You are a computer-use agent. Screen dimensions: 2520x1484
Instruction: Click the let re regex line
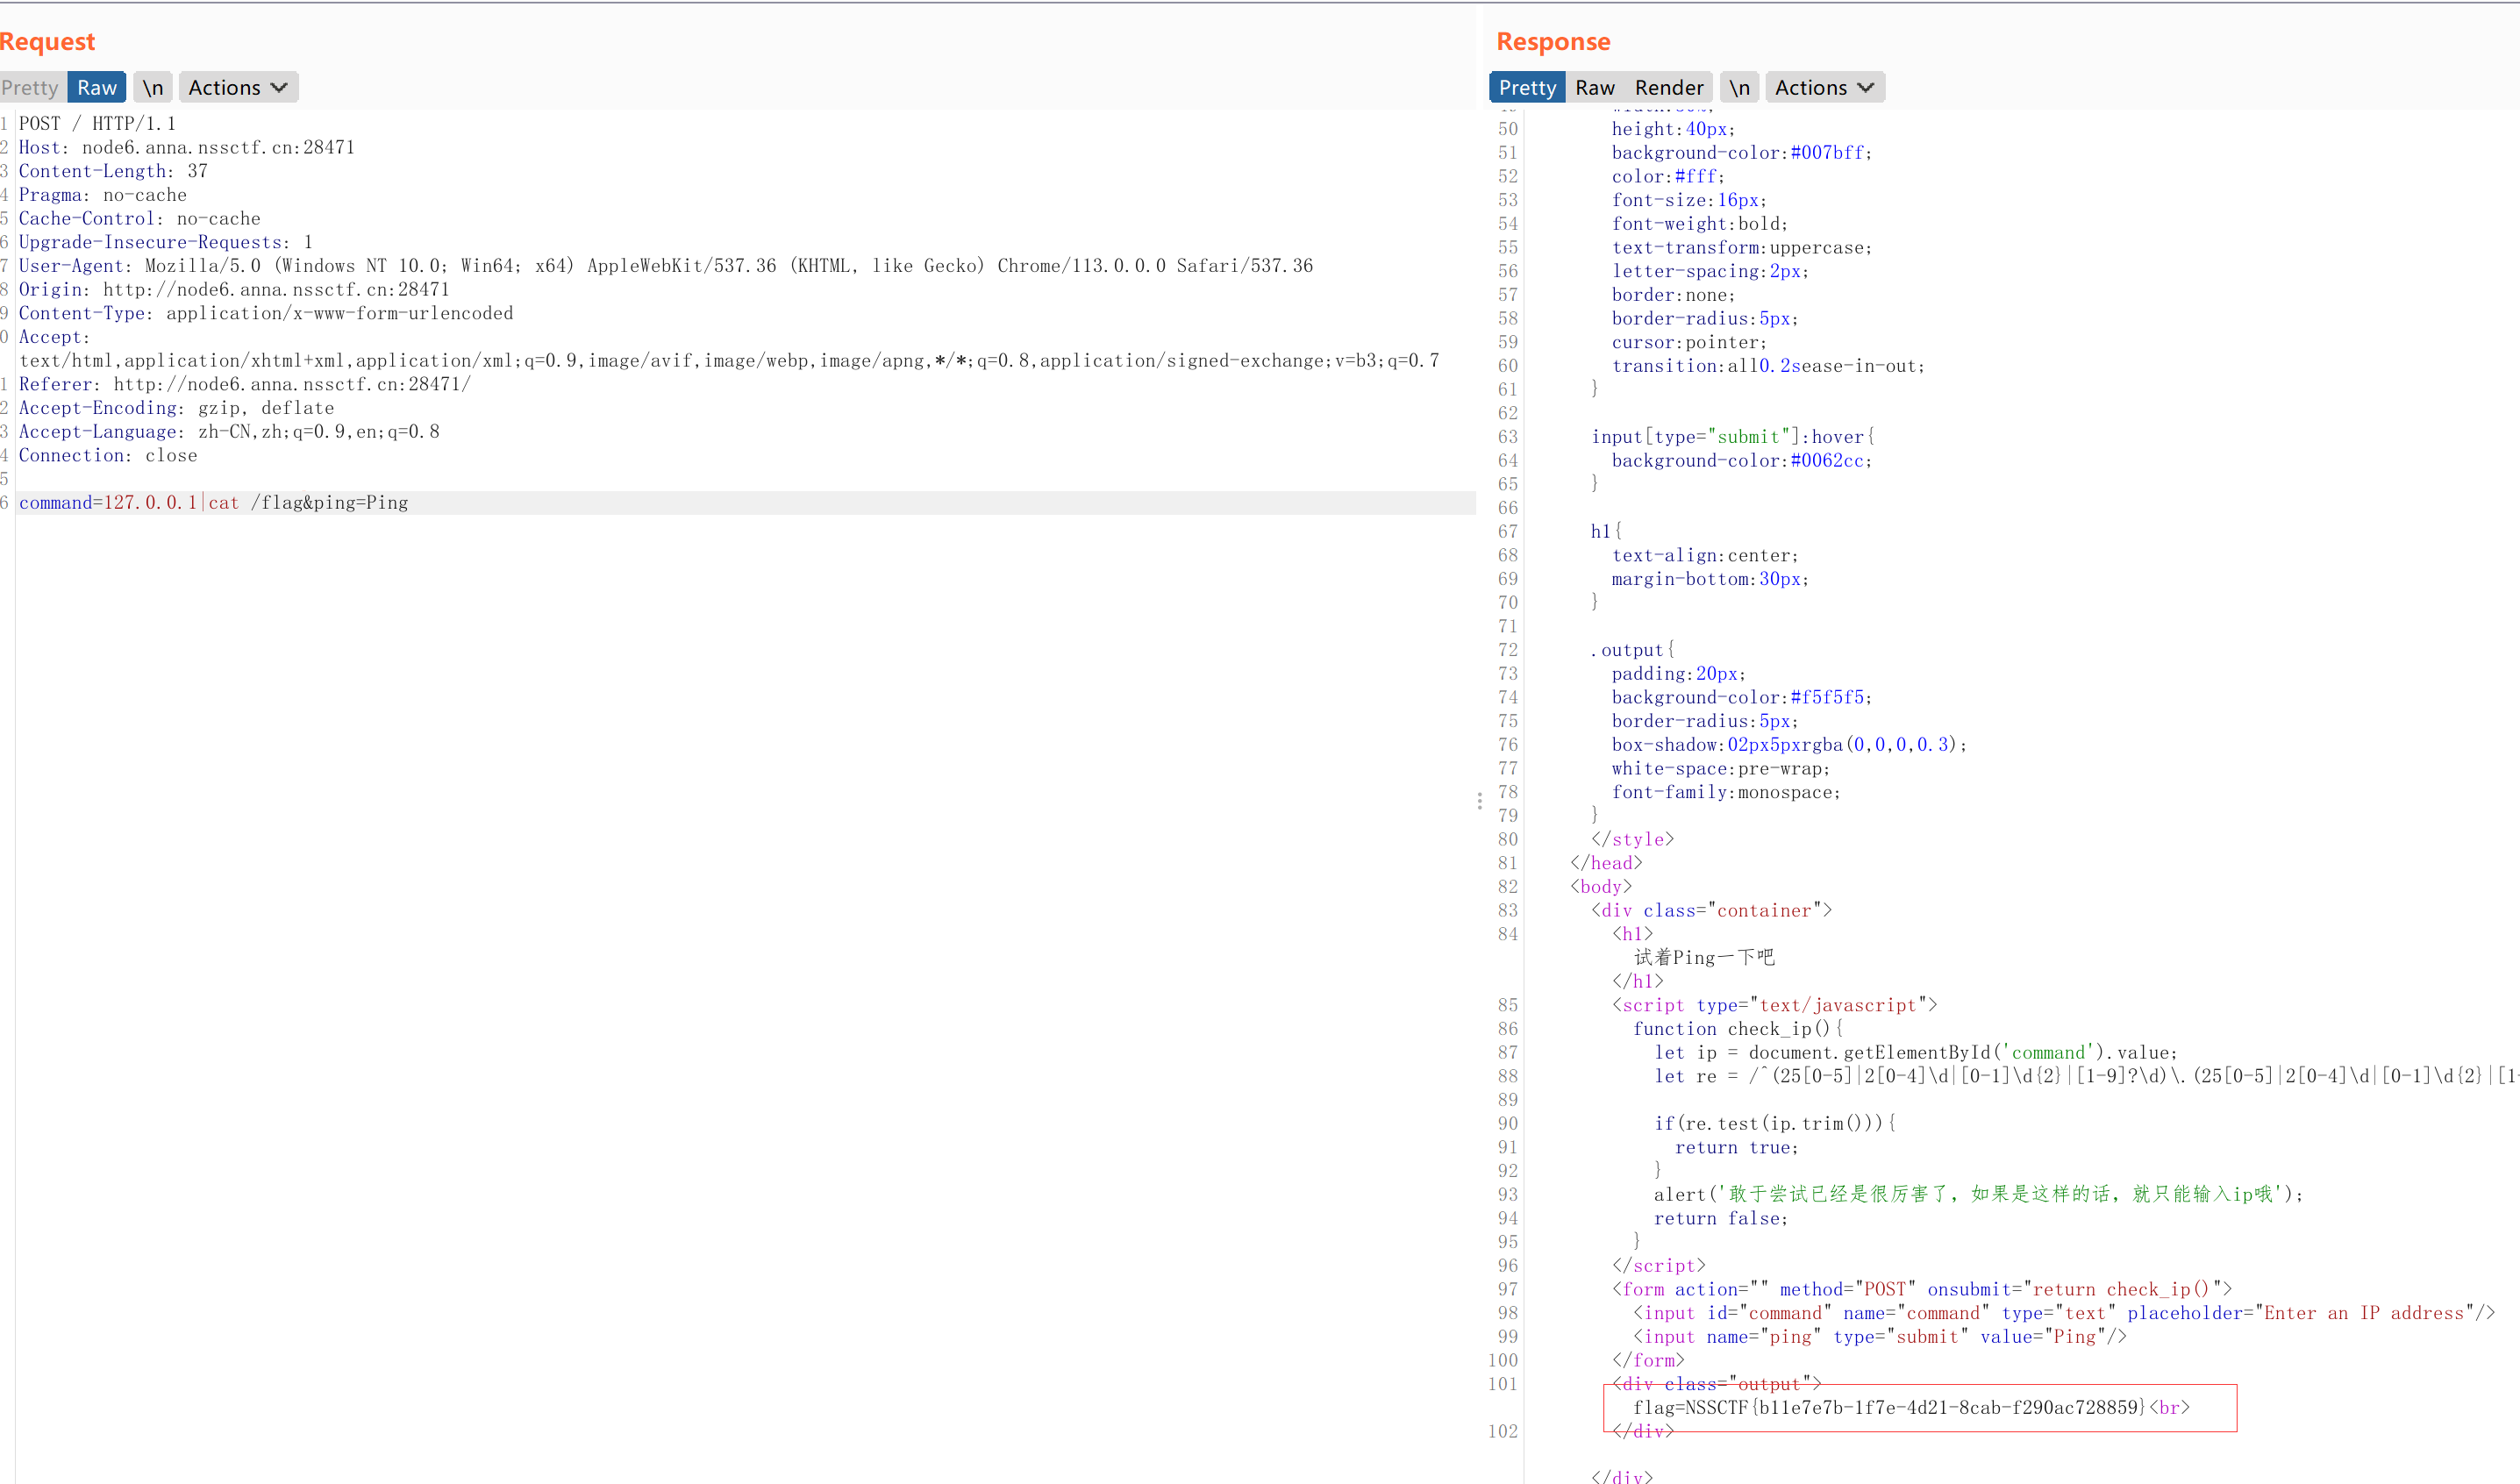[2086, 1077]
